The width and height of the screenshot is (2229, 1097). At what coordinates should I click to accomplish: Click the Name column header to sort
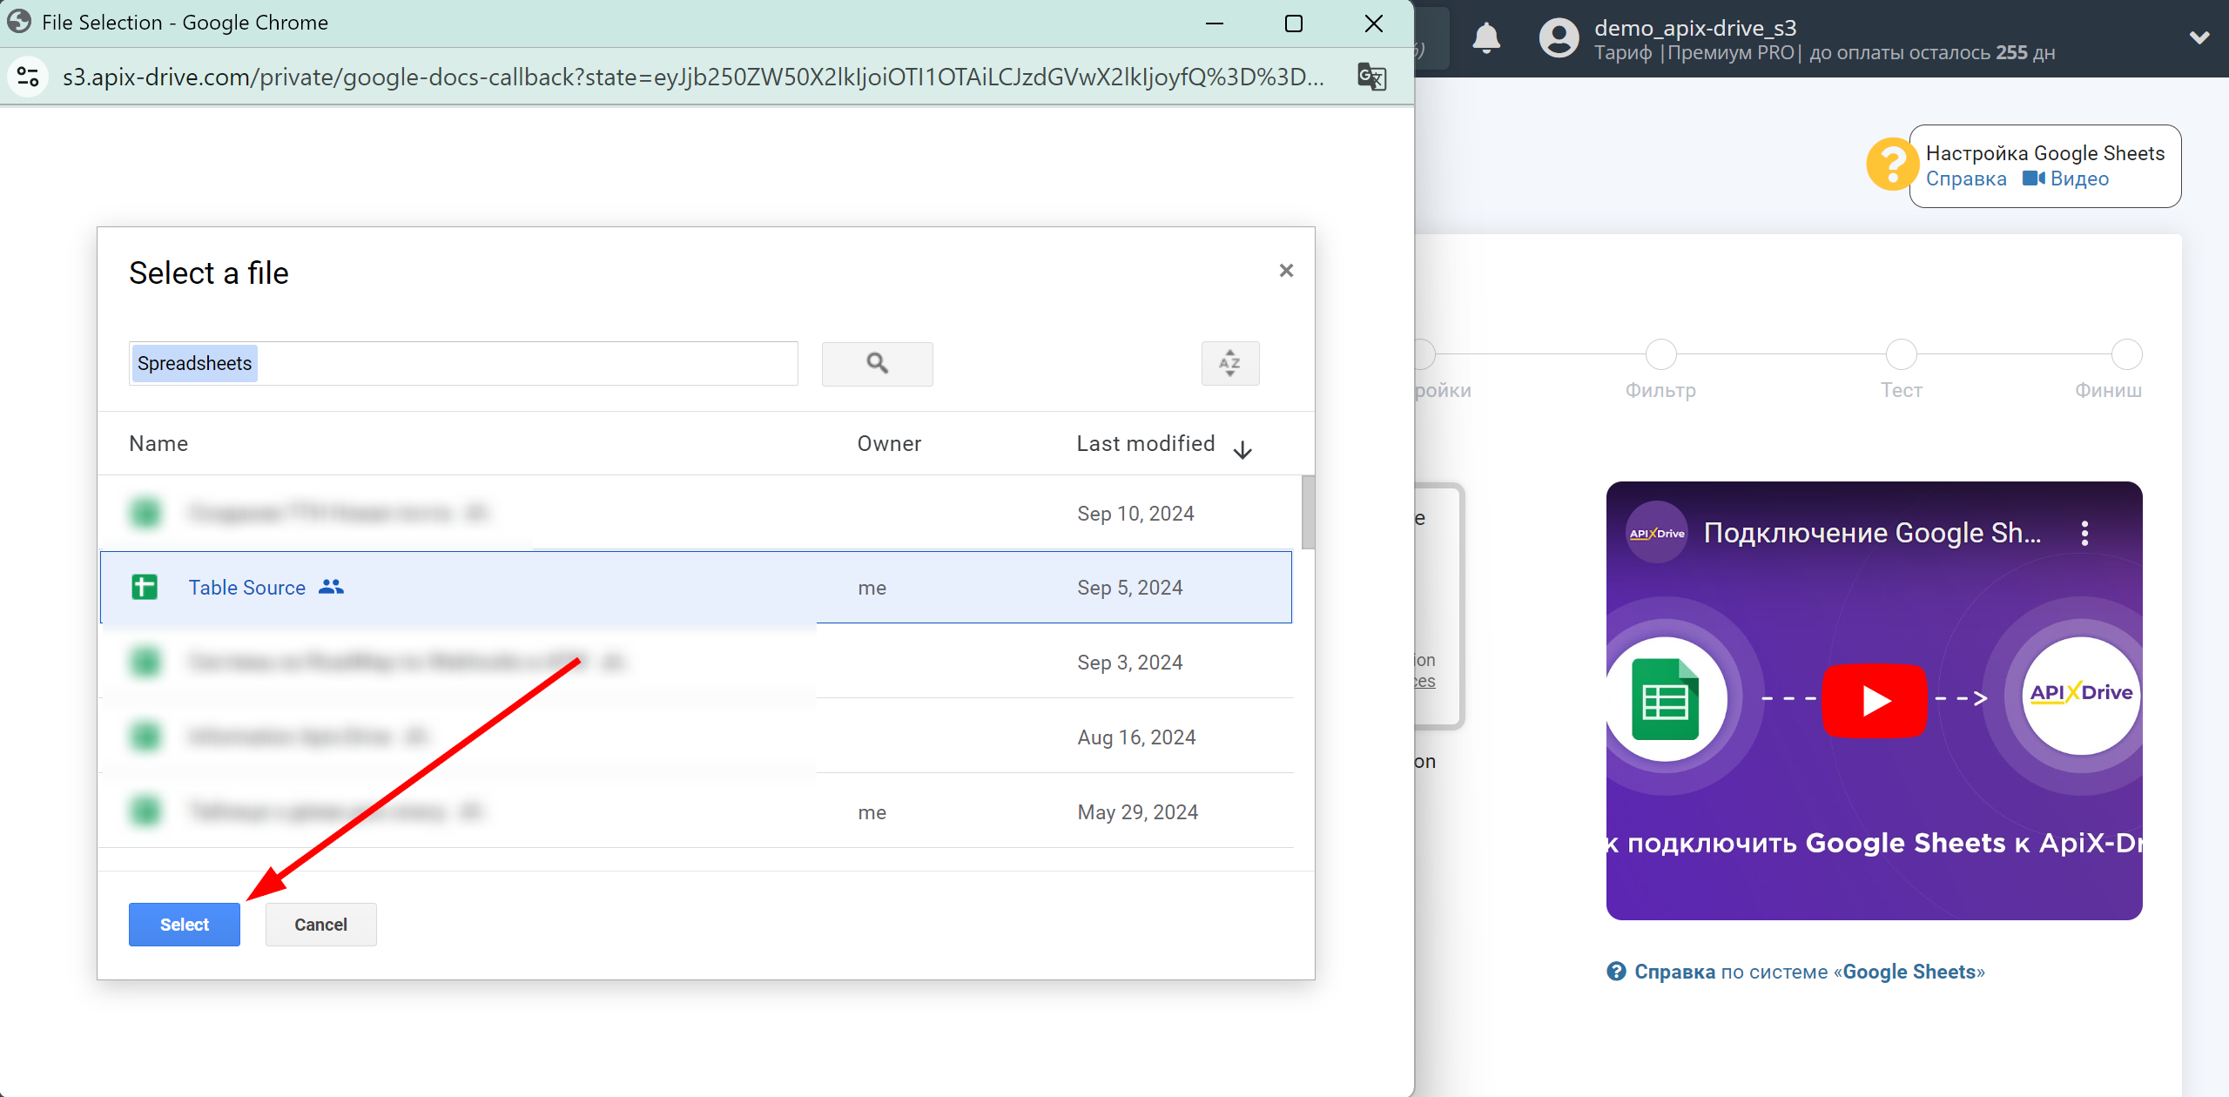[x=159, y=443]
